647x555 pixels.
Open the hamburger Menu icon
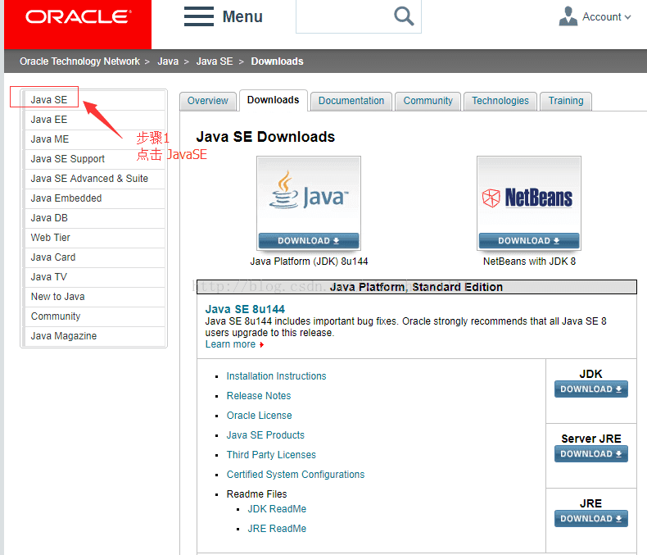(x=199, y=16)
